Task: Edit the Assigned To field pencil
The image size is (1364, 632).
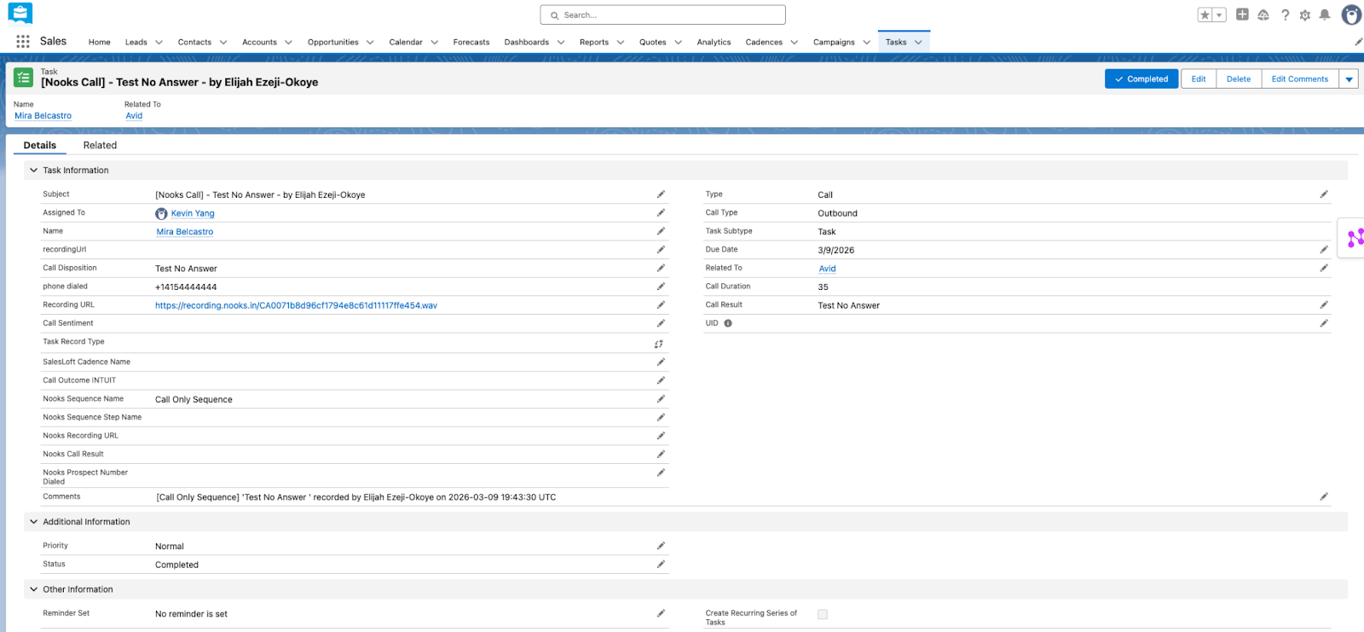Action: pos(661,212)
